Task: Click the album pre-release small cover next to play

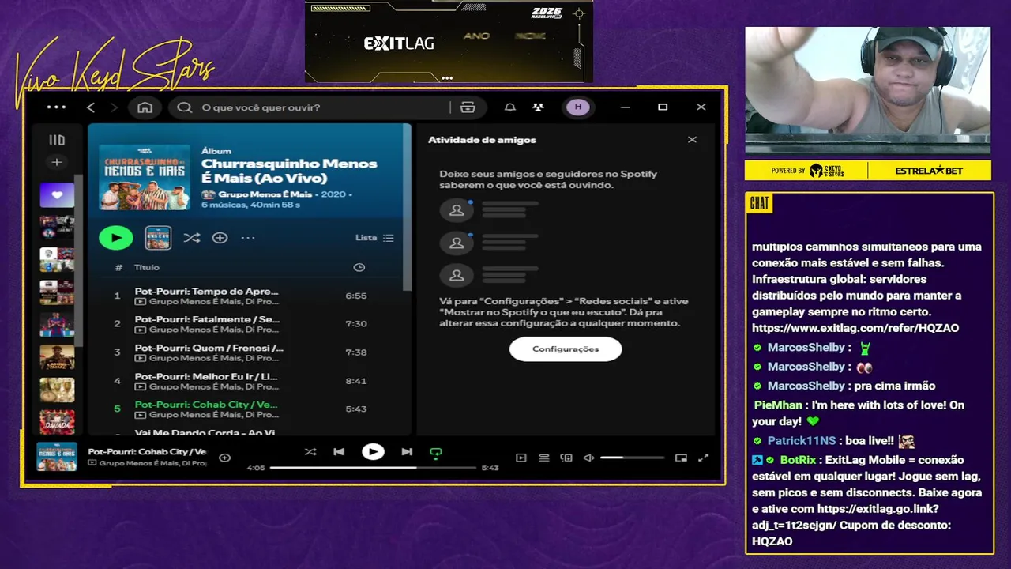Action: (x=158, y=238)
